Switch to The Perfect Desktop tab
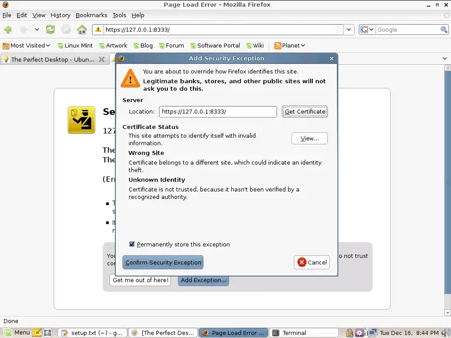 tap(52, 60)
